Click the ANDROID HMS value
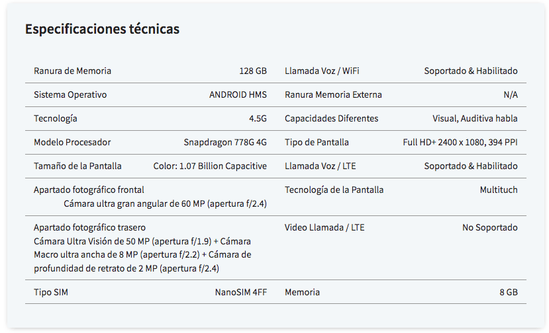The image size is (549, 333). tap(238, 94)
